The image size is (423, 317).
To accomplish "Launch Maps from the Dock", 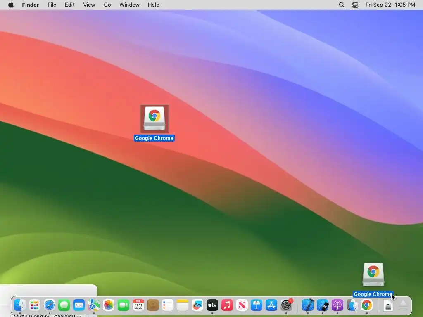I will (94, 305).
